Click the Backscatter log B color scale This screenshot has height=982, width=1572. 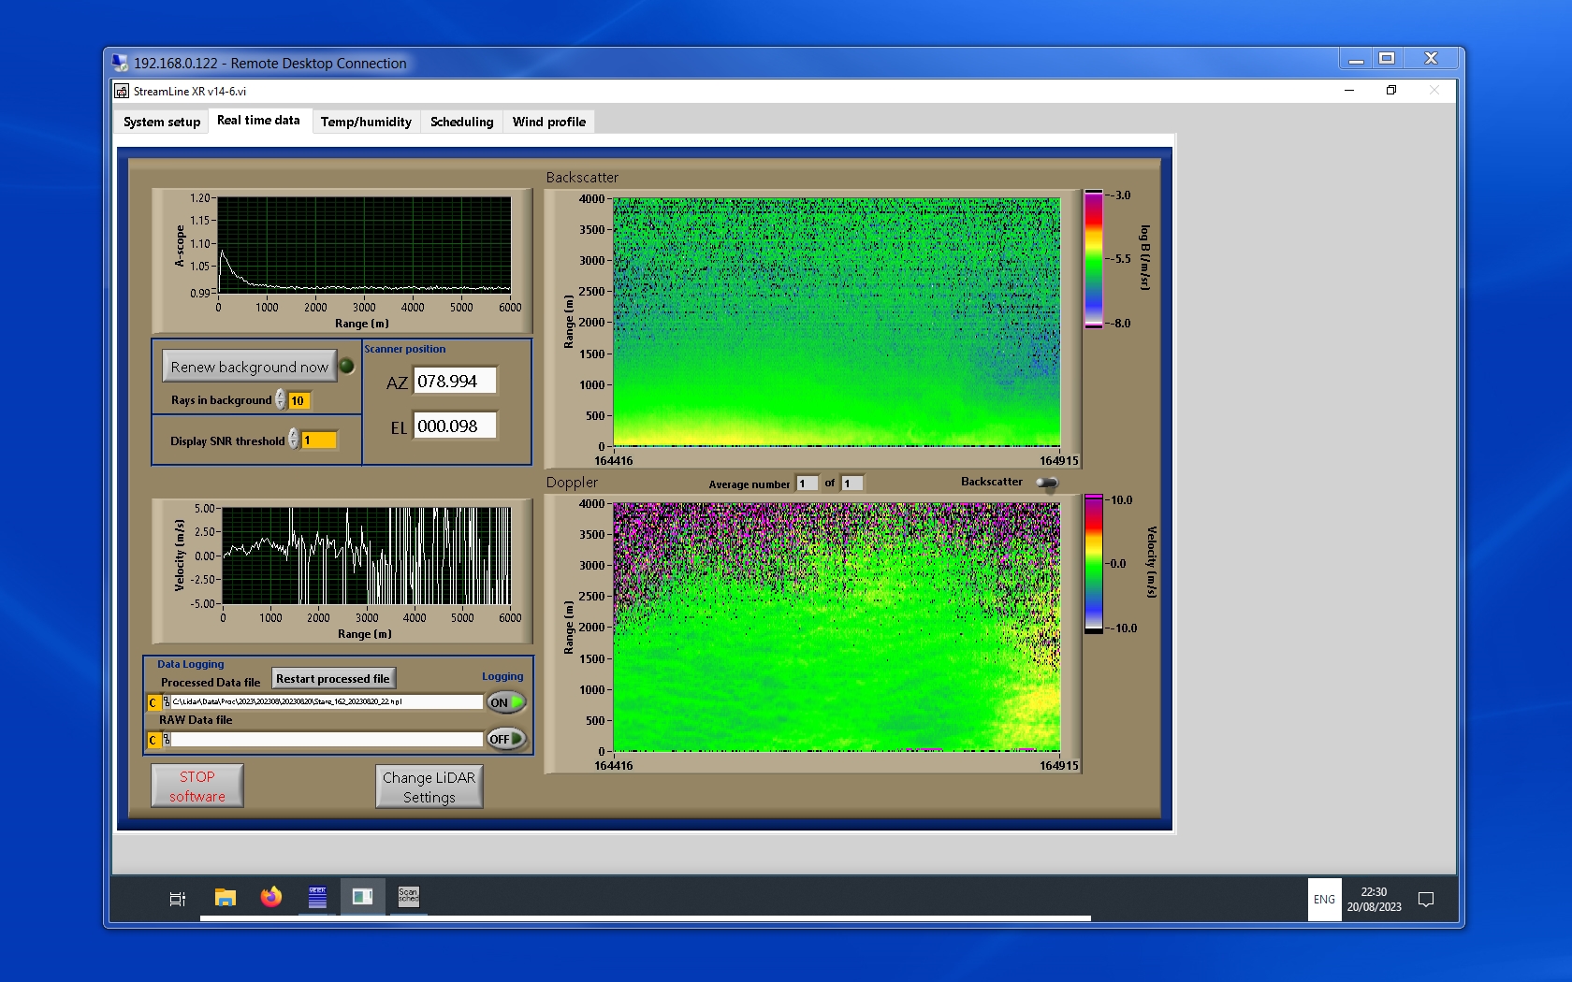point(1093,259)
